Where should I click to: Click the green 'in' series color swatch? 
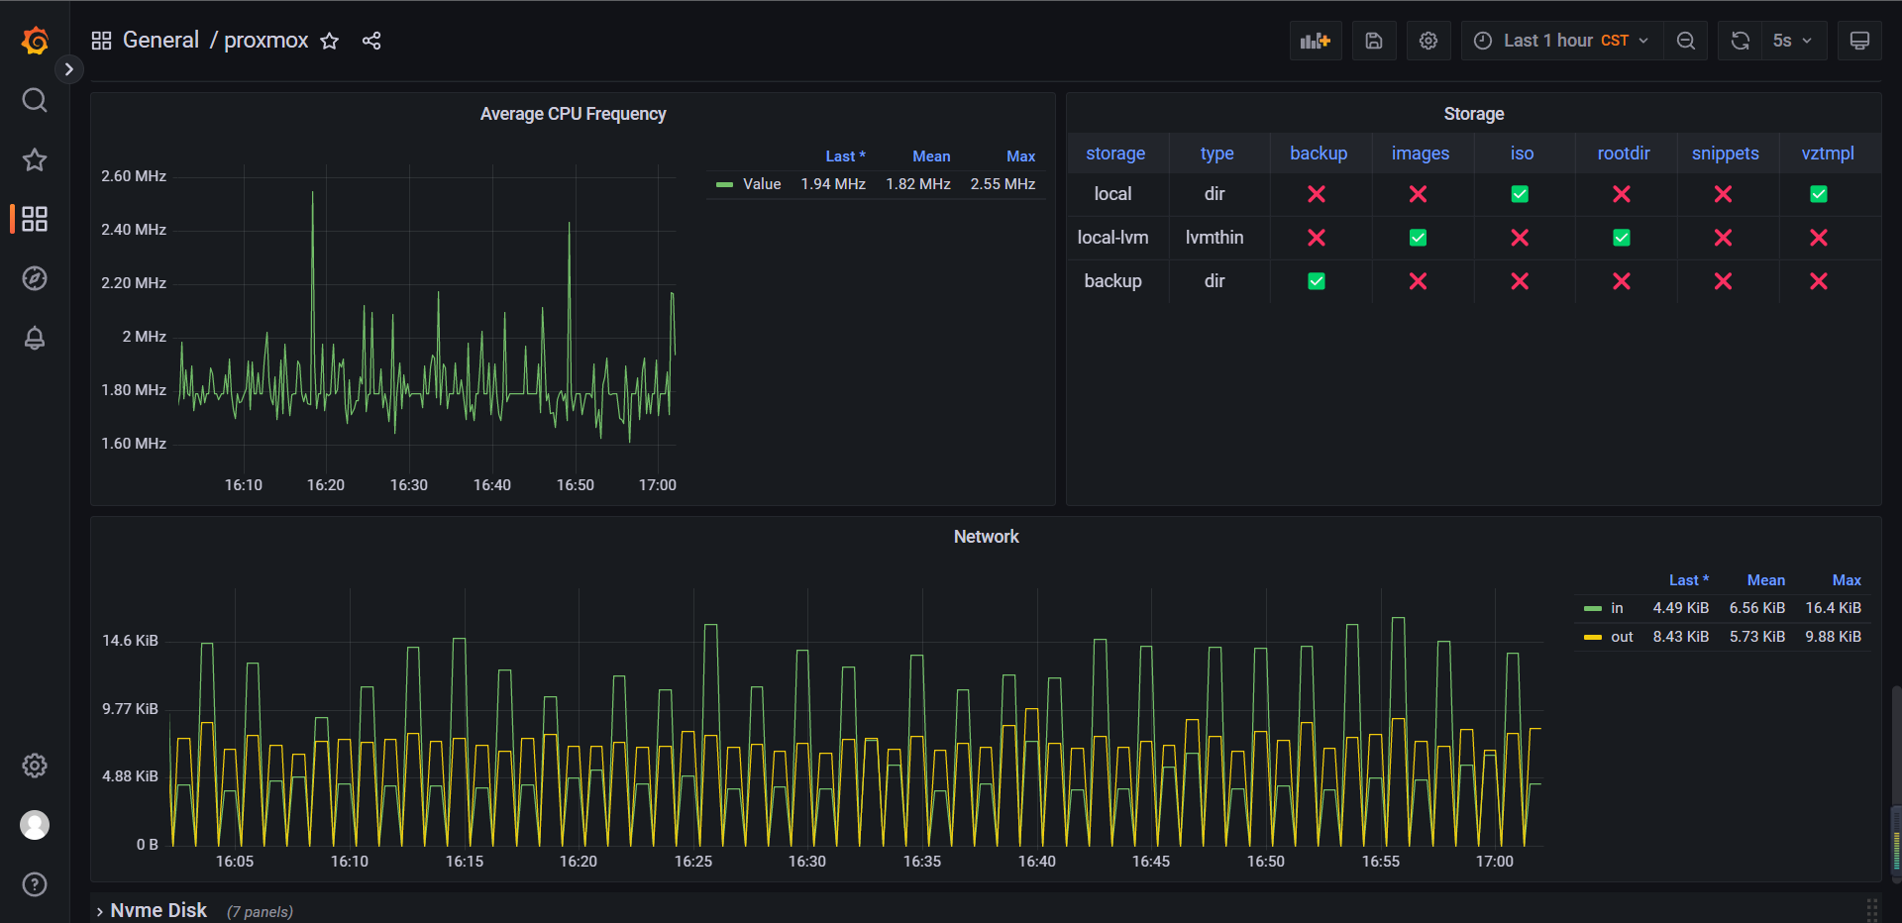(1592, 608)
